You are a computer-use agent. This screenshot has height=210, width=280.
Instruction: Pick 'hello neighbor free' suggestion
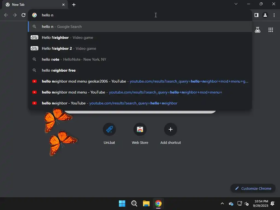tap(140, 70)
